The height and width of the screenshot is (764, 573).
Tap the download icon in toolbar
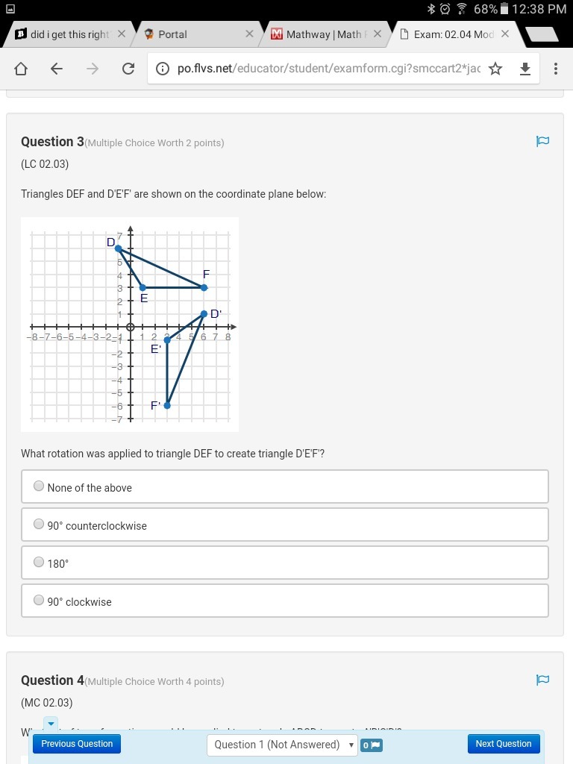(525, 69)
